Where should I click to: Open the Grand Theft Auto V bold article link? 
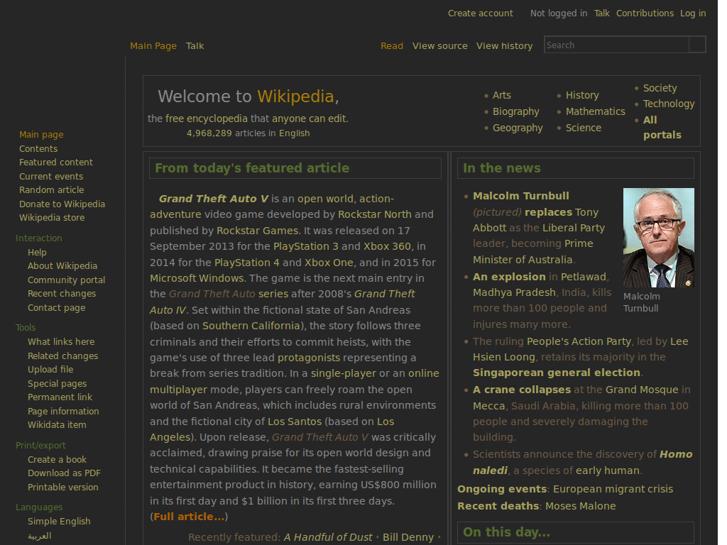pos(213,199)
